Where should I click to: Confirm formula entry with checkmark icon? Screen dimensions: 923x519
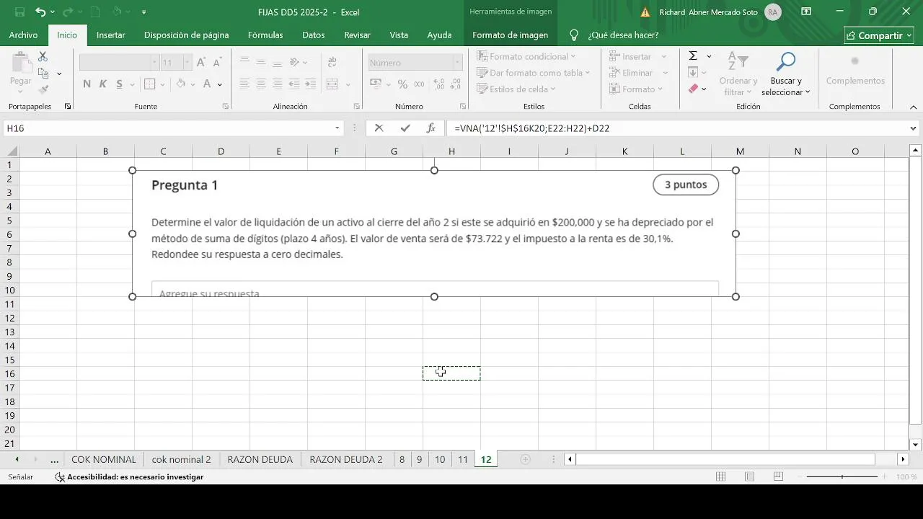tap(405, 128)
